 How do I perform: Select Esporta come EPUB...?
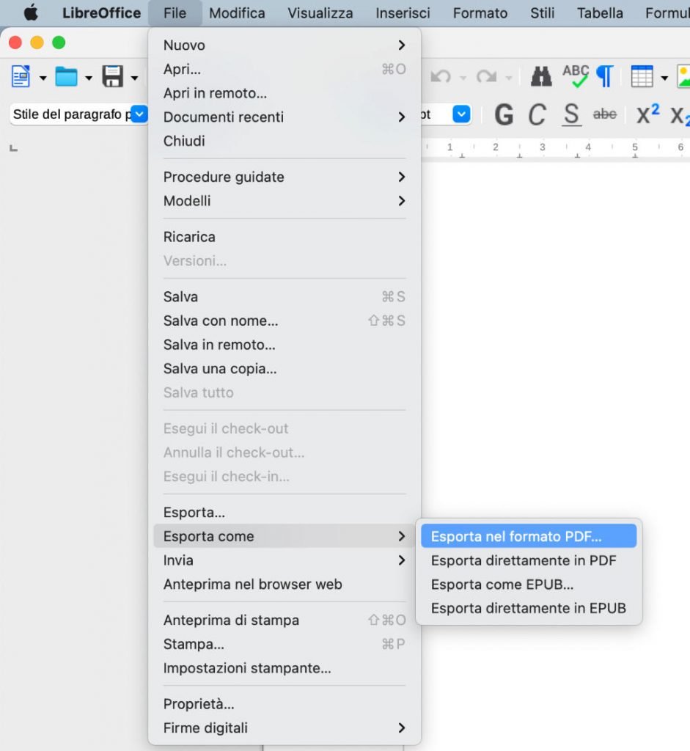pos(529,584)
